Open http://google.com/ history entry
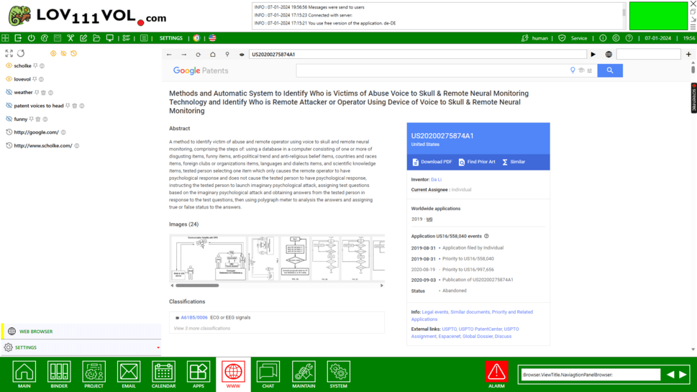Viewport: 697px width, 392px height. click(x=37, y=132)
